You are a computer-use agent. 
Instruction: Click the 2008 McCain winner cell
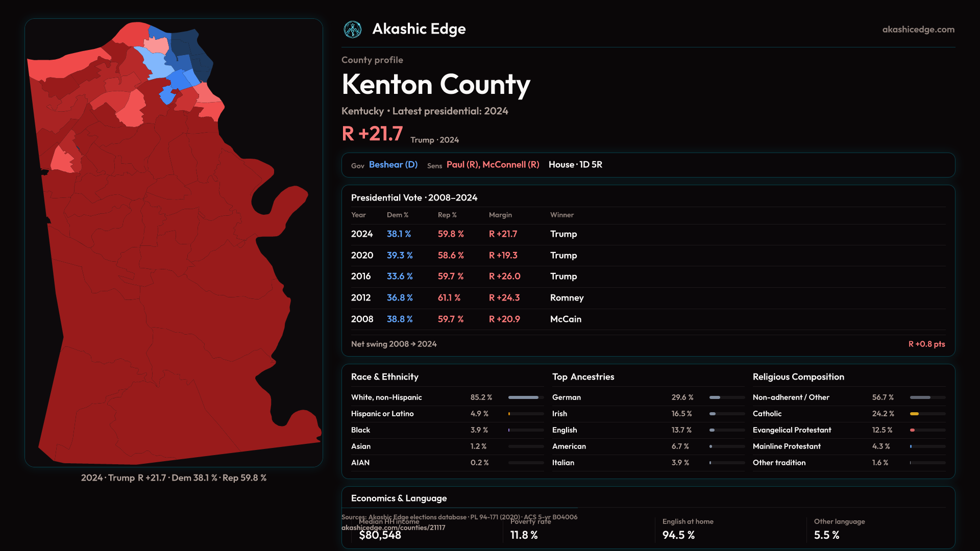(566, 319)
